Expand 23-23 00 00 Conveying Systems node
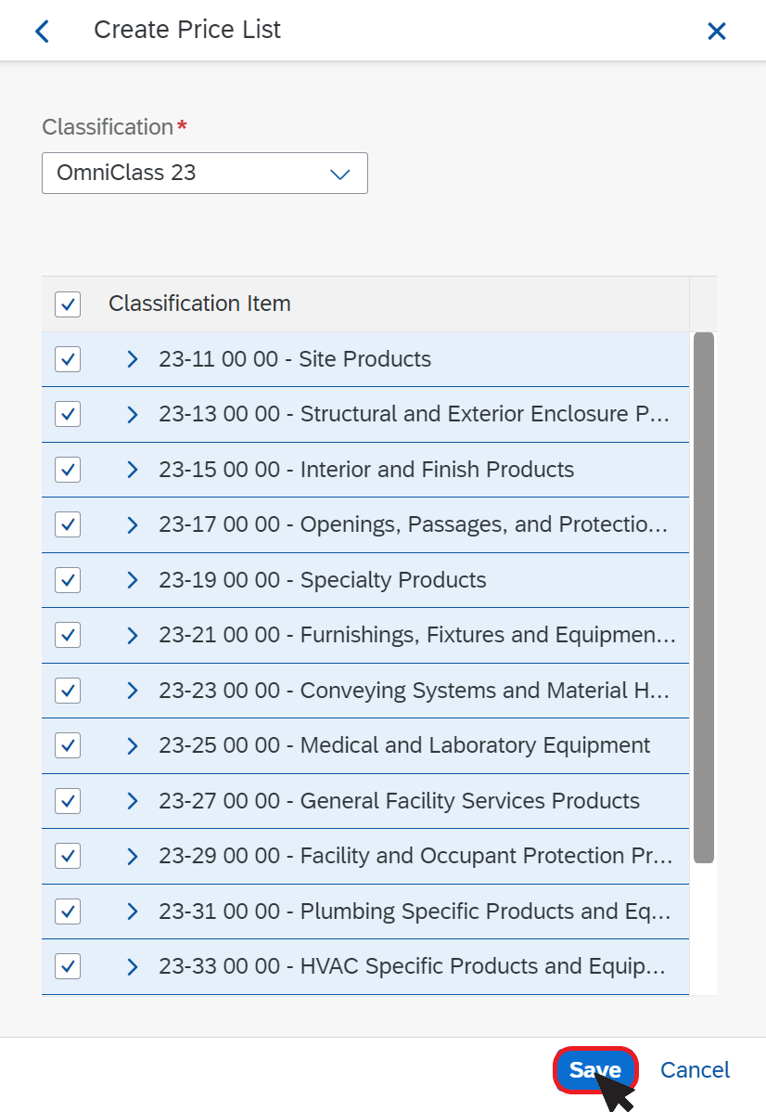The width and height of the screenshot is (766, 1112). tap(133, 691)
